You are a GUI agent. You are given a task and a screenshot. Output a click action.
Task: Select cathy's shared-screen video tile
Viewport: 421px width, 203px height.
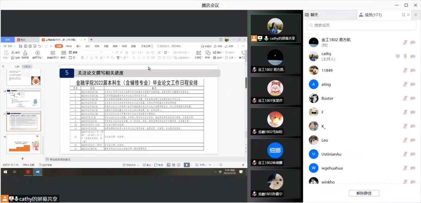[275, 28]
